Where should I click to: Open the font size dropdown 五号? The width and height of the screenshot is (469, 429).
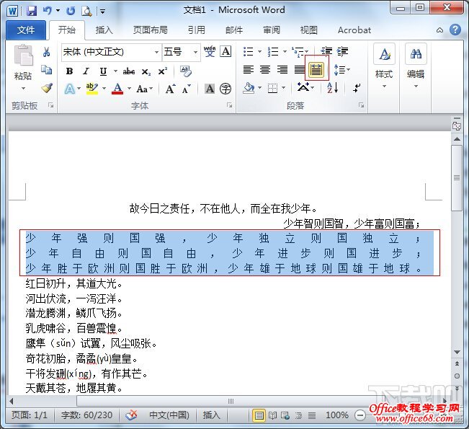[180, 52]
